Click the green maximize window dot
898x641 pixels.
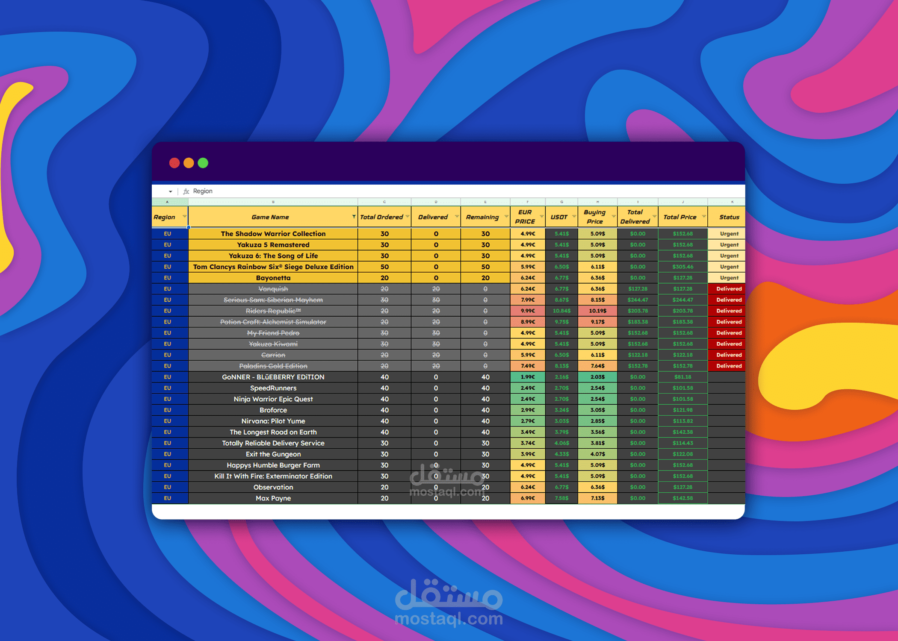tap(203, 163)
